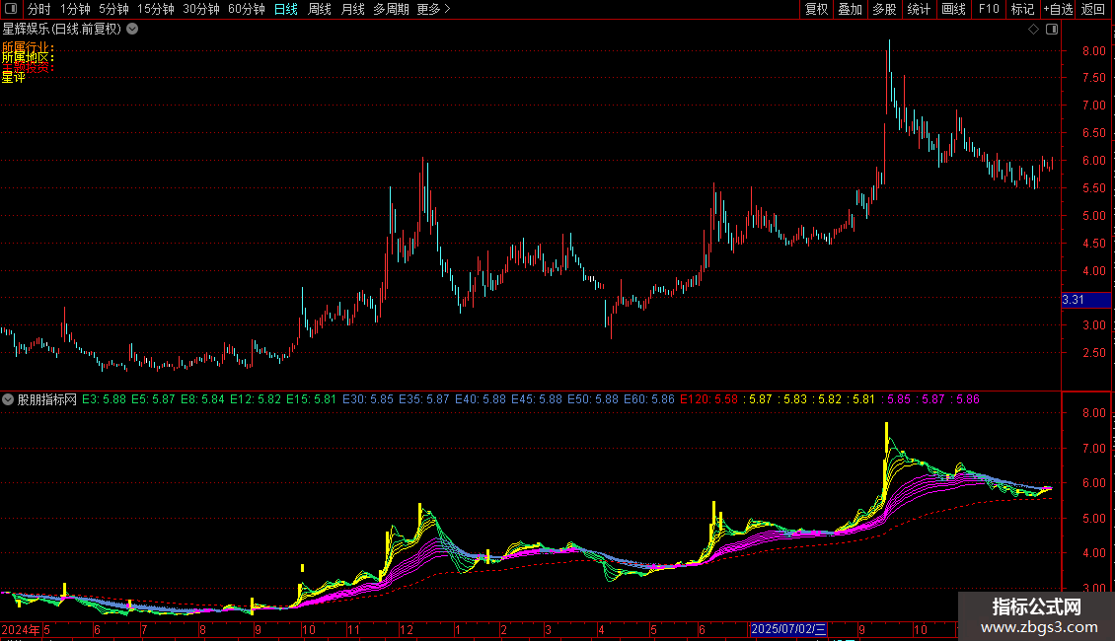This screenshot has height=641, width=1115.
Task: Expand the 更多 more periods menu
Action: [434, 9]
